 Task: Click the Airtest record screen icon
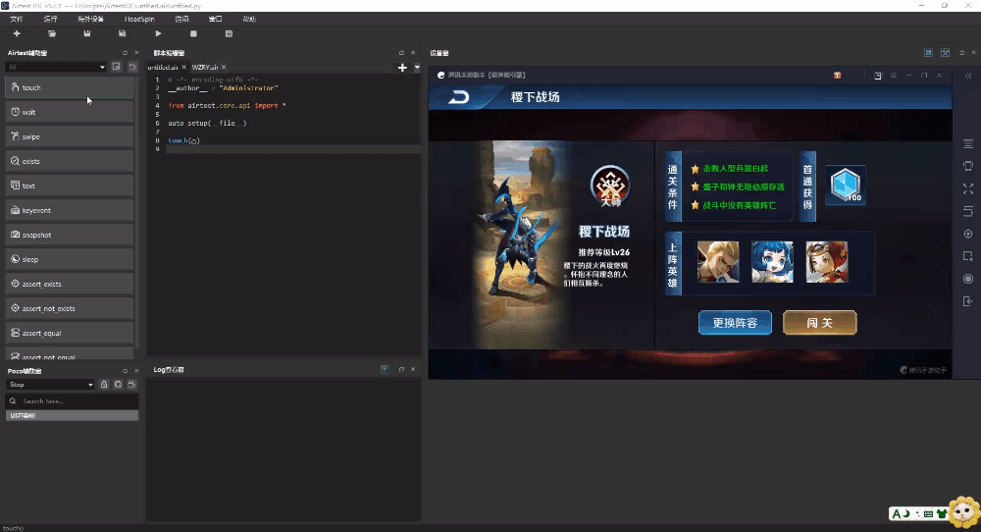[x=117, y=67]
